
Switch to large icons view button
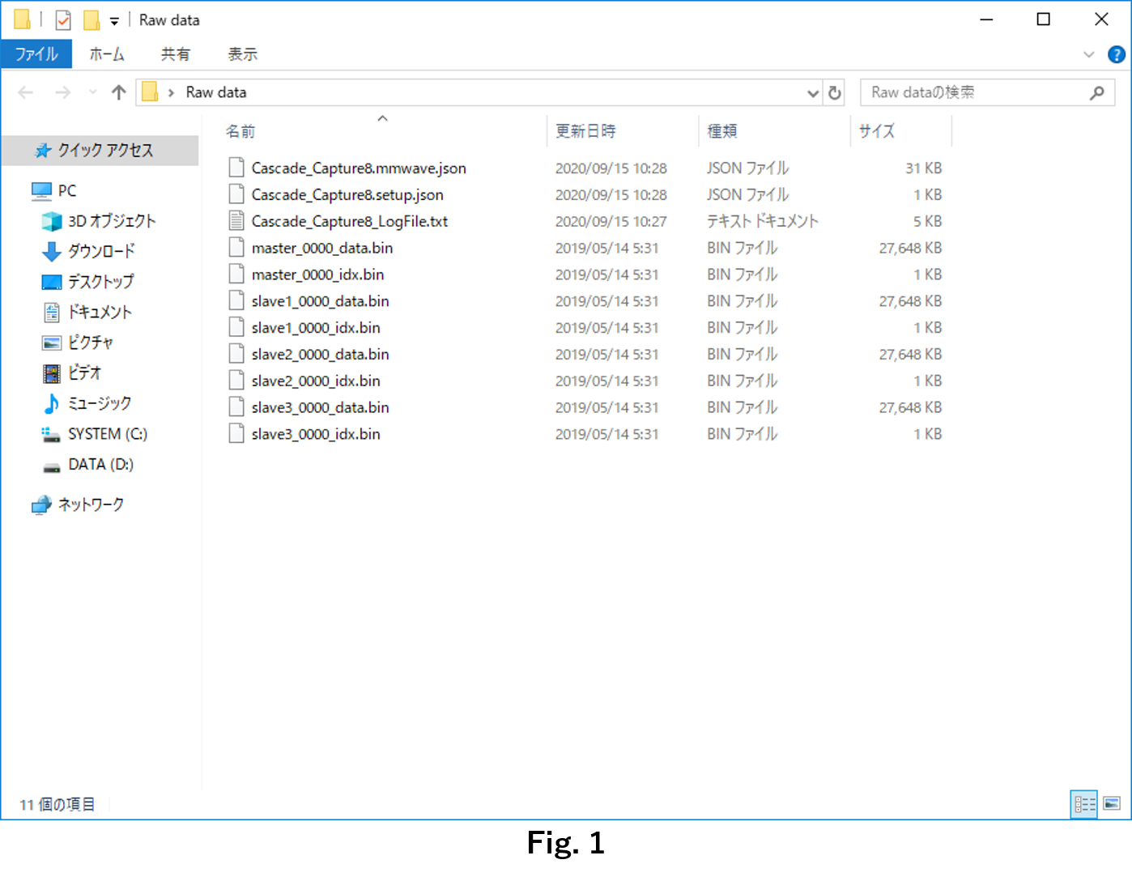[x=1112, y=804]
